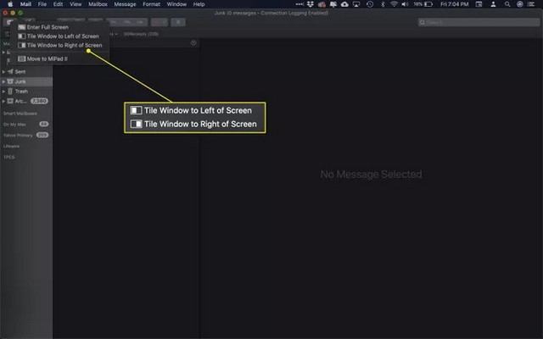Click the volume speaker icon
The image size is (543, 339).
pos(405,4)
